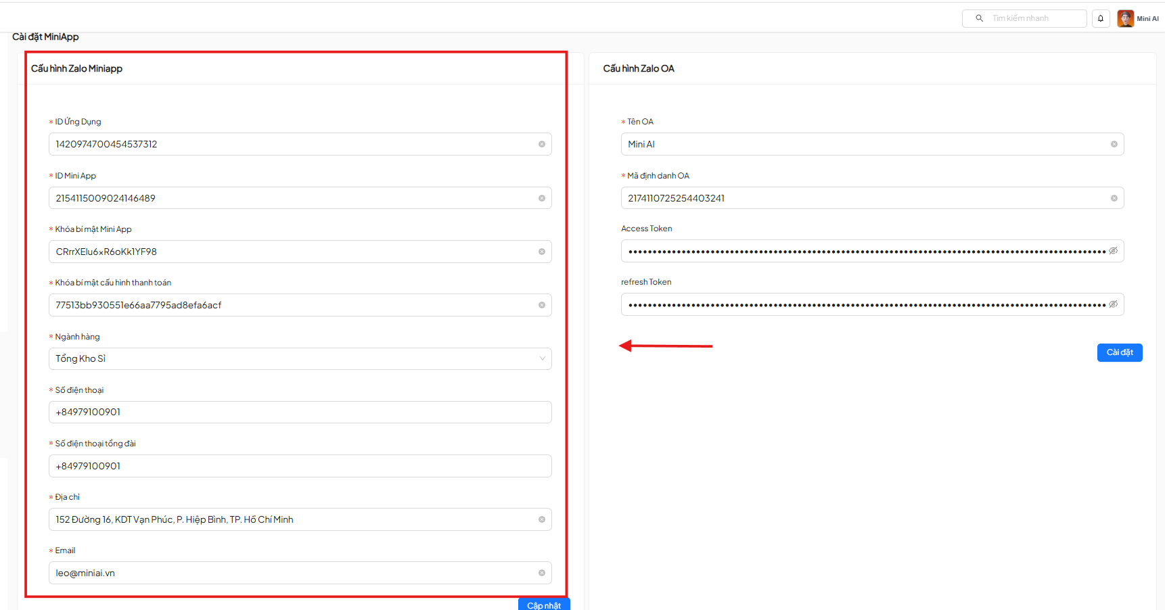Click the Cài đặt button

coord(1119,352)
